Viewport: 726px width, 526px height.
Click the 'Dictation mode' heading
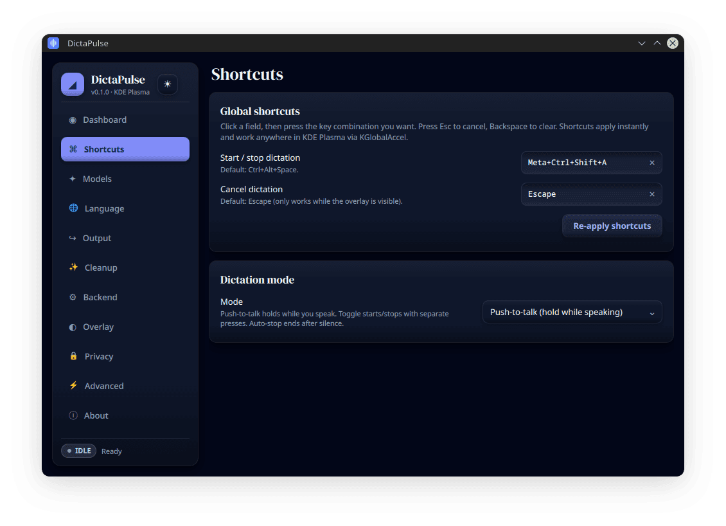coord(257,280)
